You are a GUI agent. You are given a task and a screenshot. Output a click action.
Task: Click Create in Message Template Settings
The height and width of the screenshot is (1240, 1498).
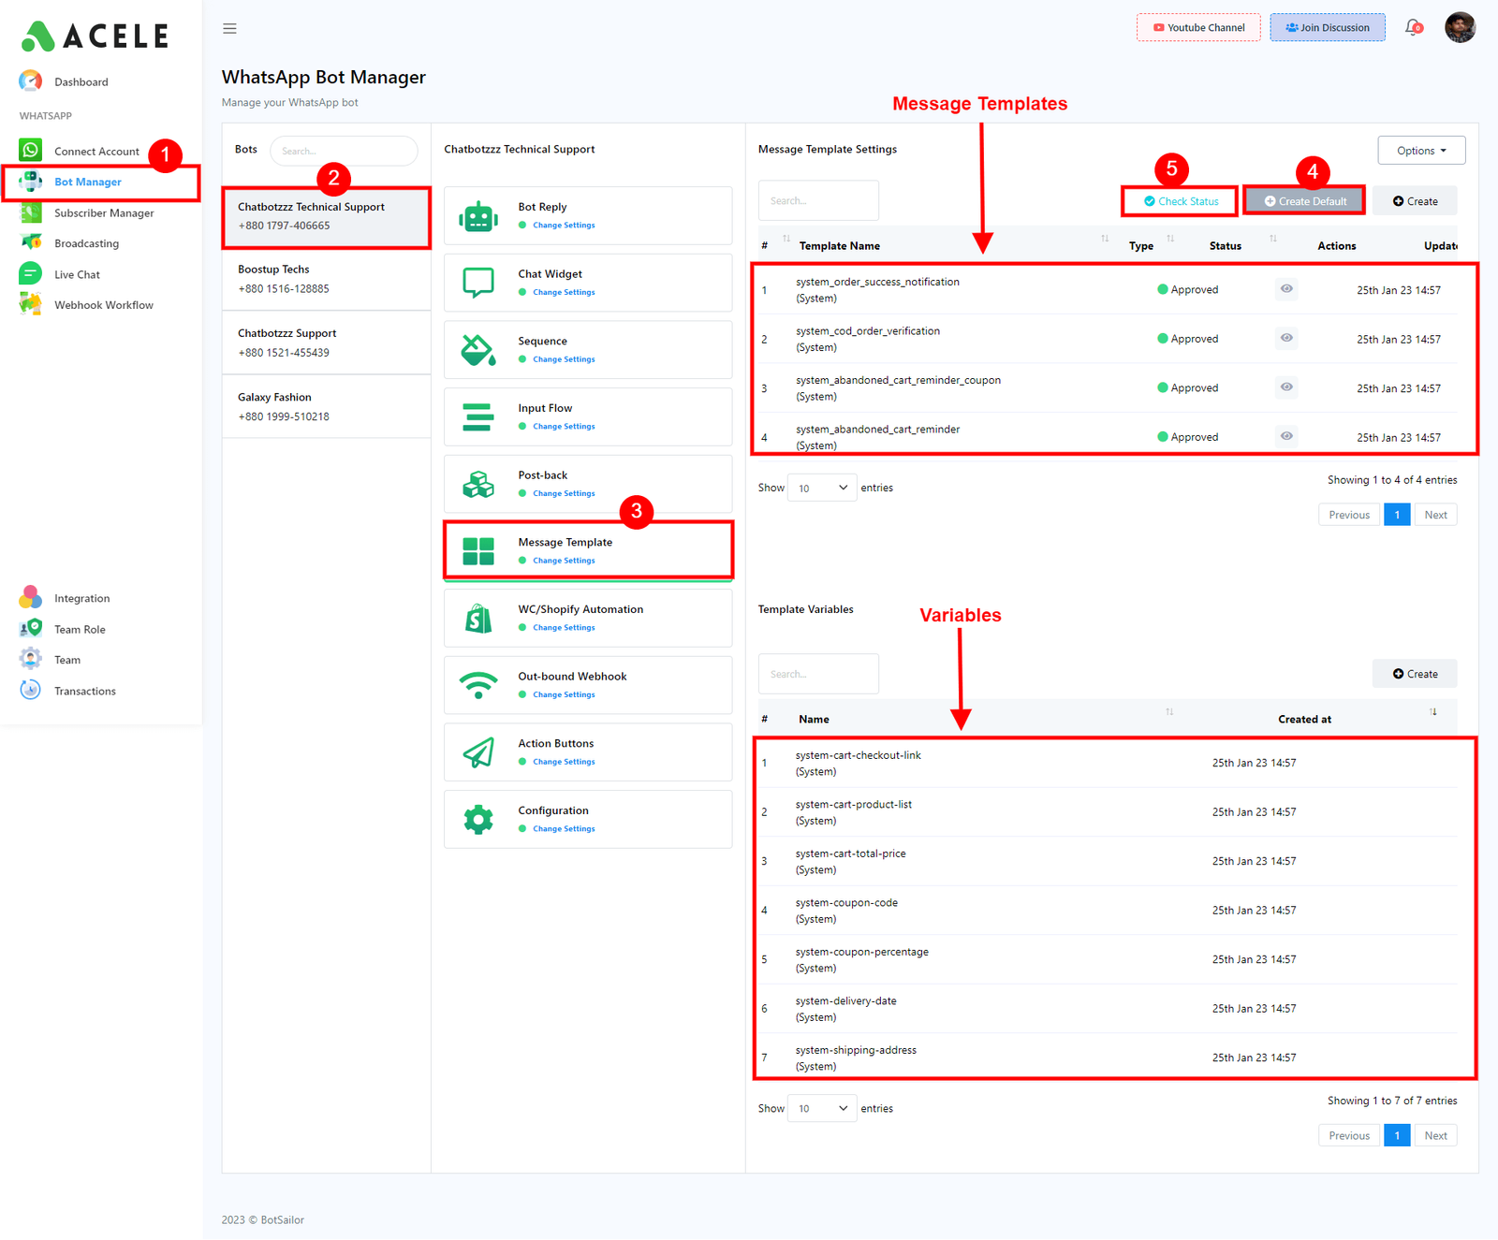(x=1415, y=201)
